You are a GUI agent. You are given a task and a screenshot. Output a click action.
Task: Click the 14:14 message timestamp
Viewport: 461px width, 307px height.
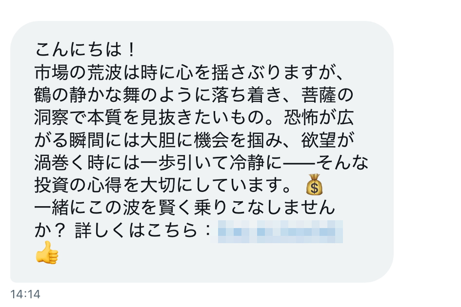click(25, 294)
